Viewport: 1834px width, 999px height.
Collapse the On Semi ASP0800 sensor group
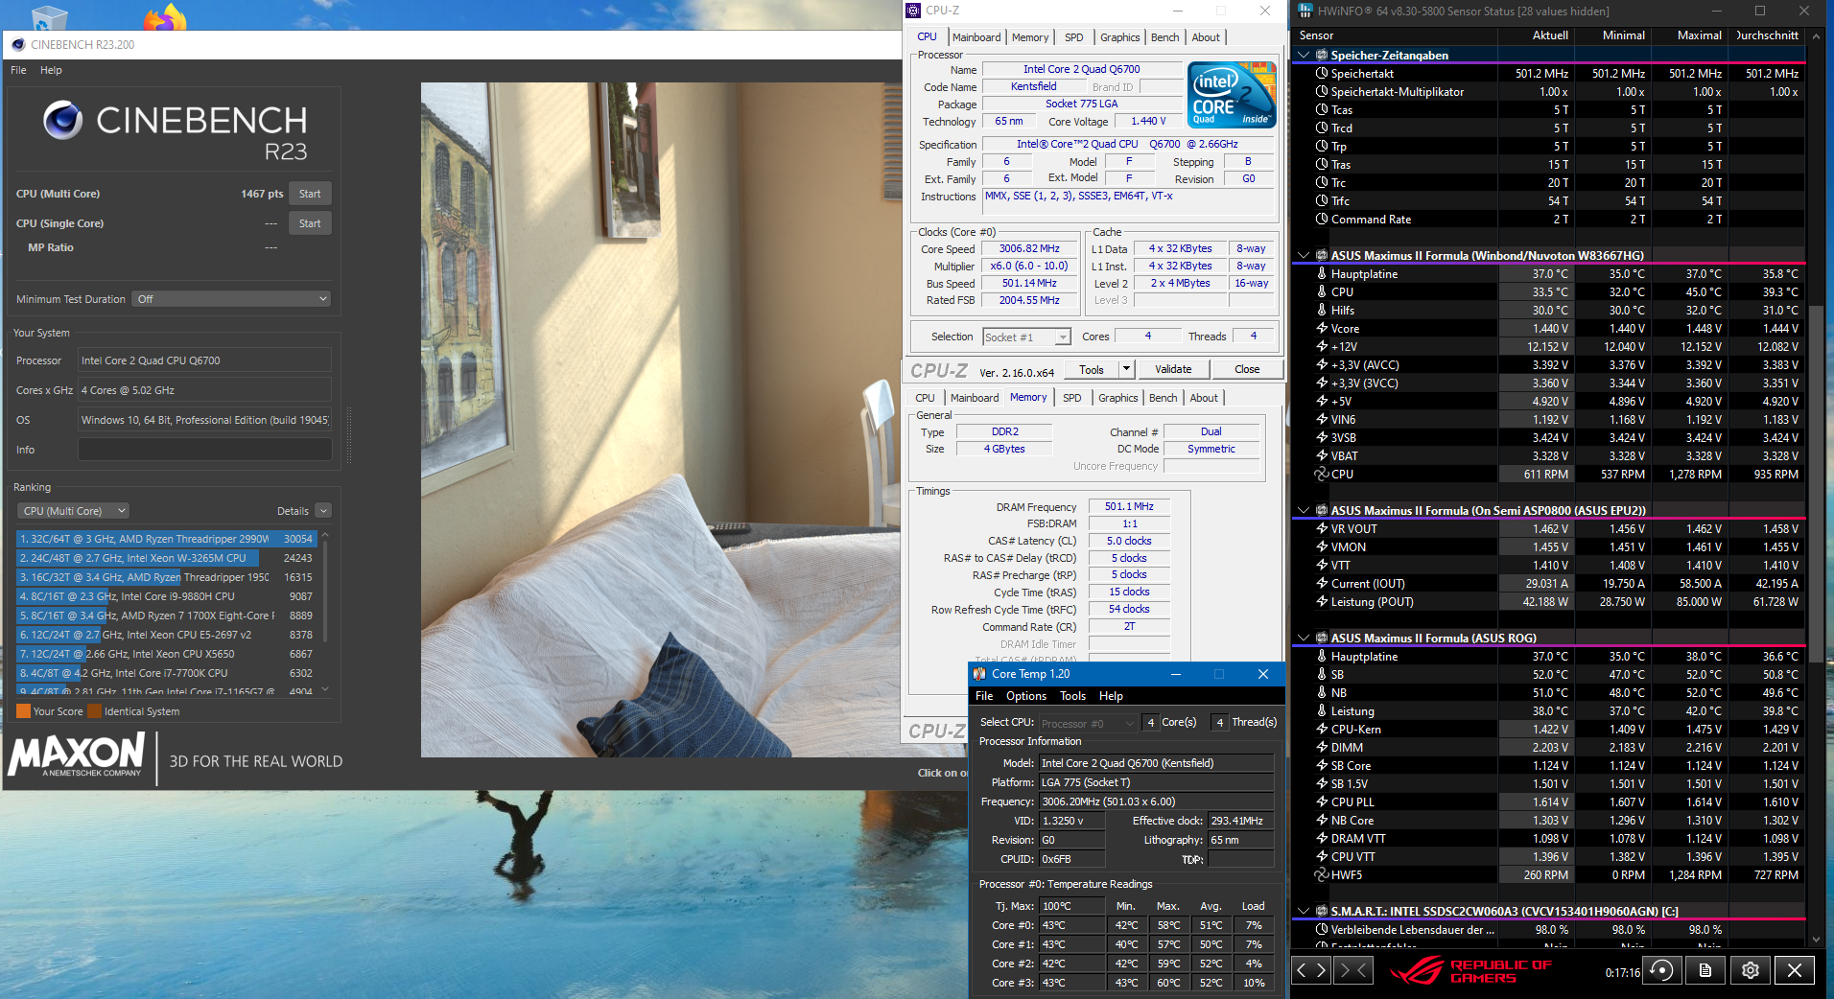coord(1304,511)
